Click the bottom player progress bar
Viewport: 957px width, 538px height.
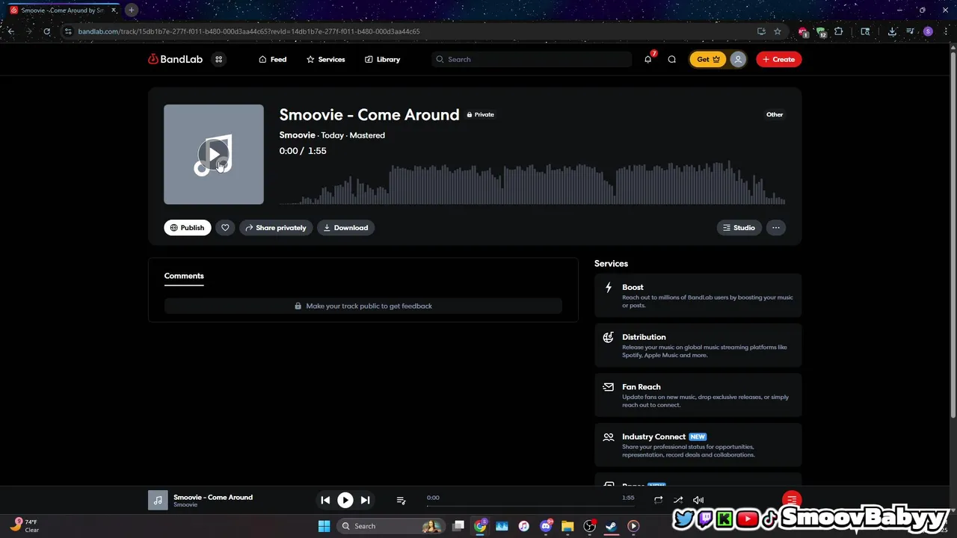tap(531, 506)
